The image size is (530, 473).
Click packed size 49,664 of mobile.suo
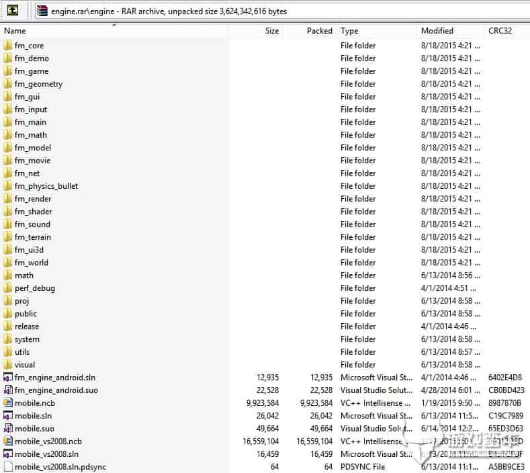tap(321, 428)
